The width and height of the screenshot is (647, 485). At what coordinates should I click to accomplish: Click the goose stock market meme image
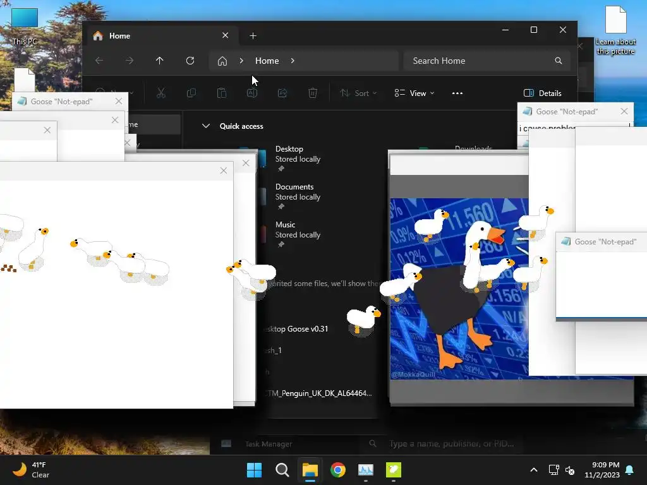coord(459,289)
